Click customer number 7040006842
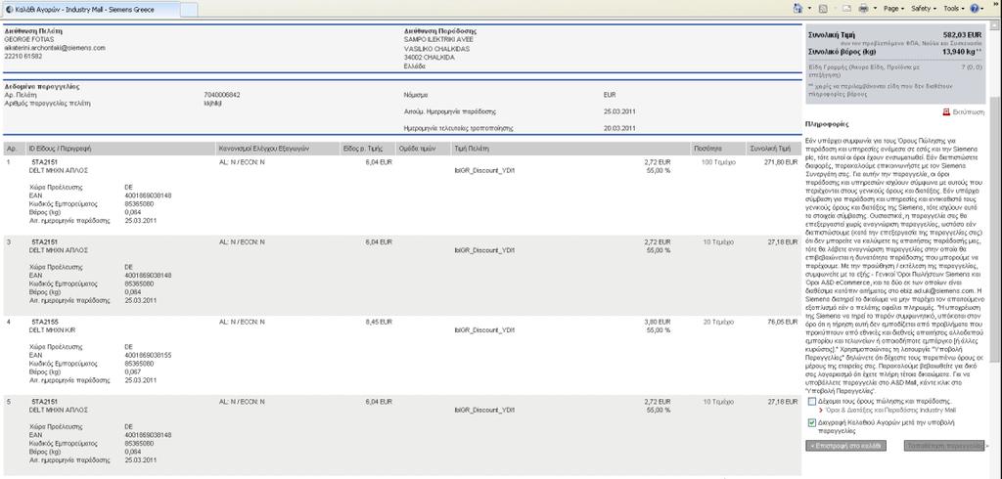 [x=222, y=95]
